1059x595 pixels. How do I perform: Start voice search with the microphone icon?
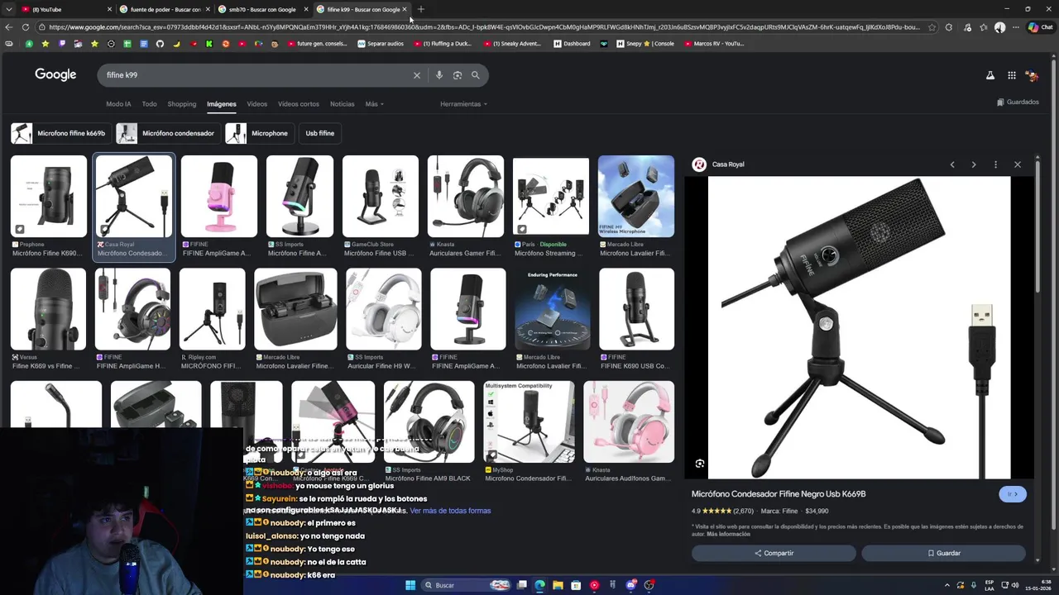tap(439, 75)
